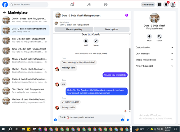Screen dimensions: 180x132
Task: Go to the Home feed icon
Action: (x=72, y=5)
